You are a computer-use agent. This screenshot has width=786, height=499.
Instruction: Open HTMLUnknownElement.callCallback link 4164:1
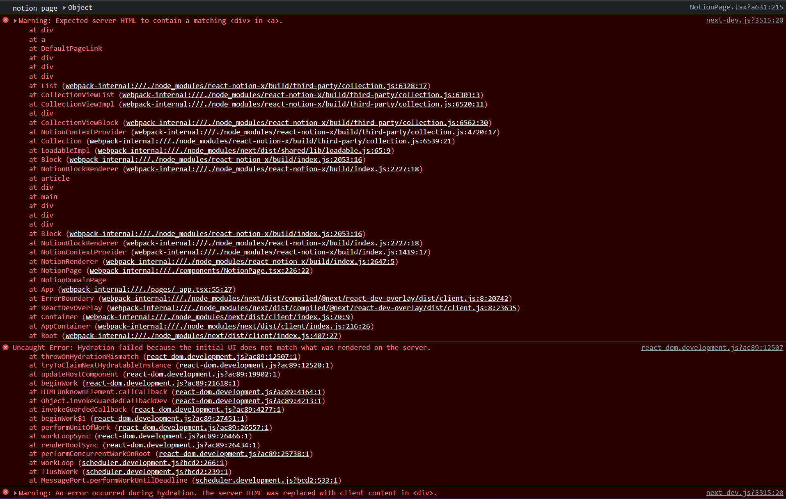pyautogui.click(x=248, y=392)
